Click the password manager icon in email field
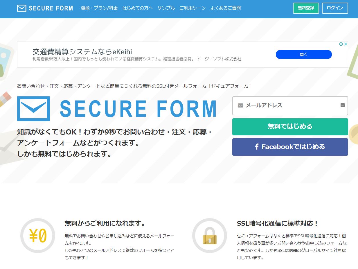Image resolution: width=358 pixels, height=269 pixels. pos(343,105)
